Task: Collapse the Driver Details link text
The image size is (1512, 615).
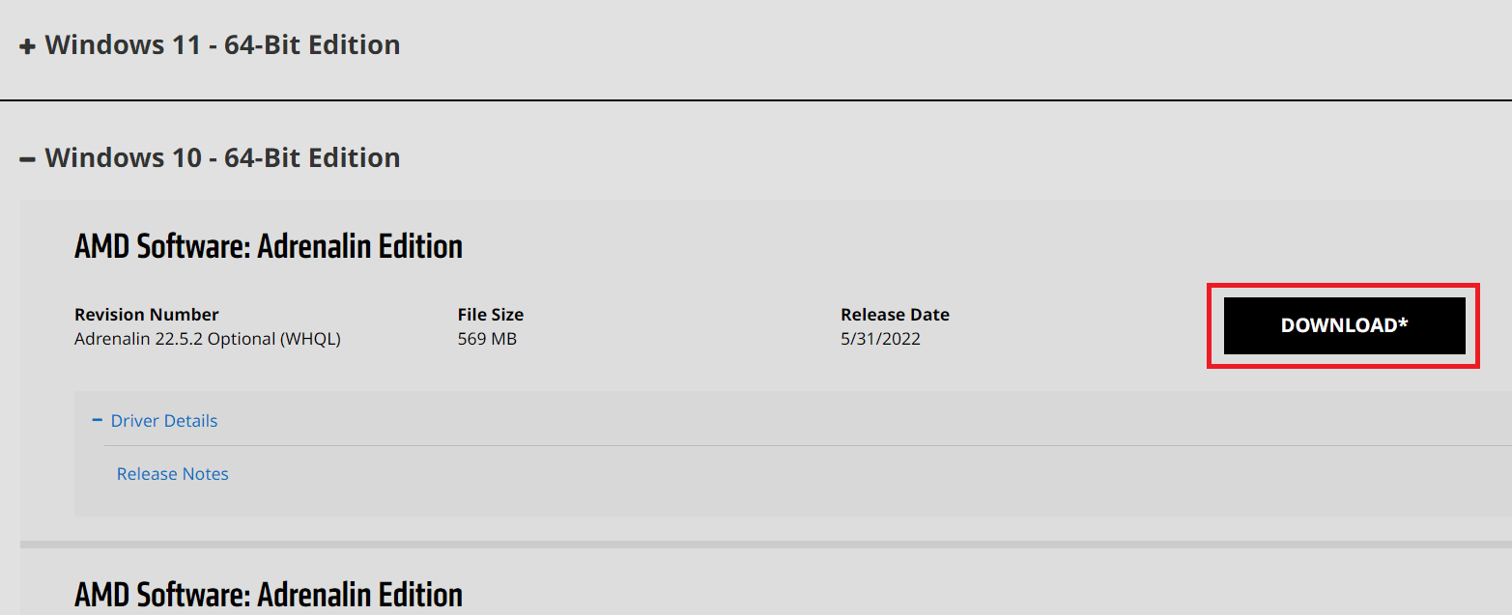Action: tap(164, 421)
